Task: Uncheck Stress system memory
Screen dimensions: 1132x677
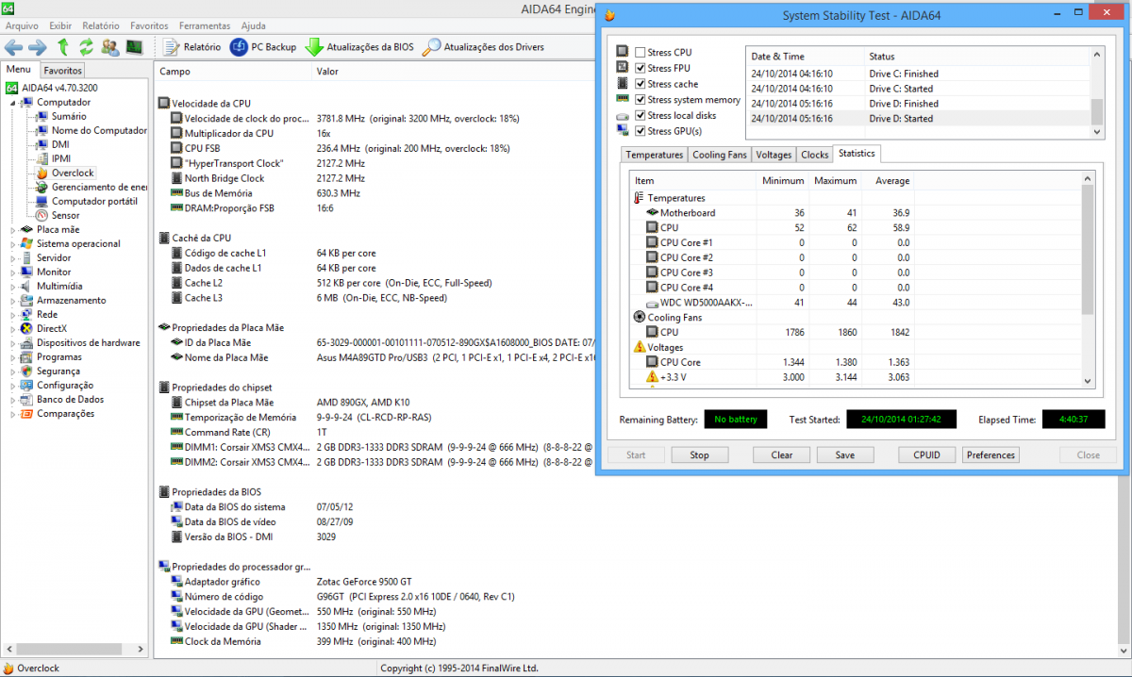Action: coord(641,99)
